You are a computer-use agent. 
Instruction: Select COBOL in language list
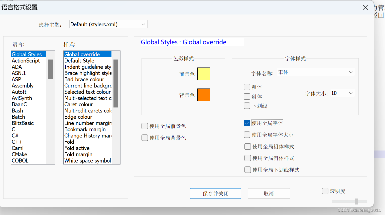[29, 160]
